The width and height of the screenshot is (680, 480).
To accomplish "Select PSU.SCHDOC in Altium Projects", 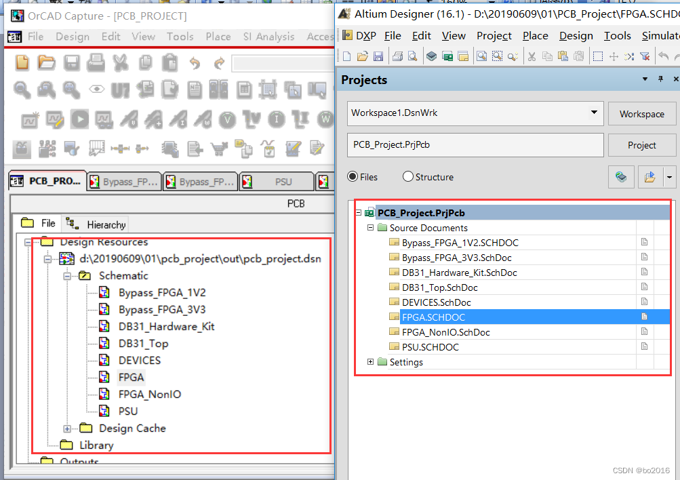I will [x=431, y=347].
